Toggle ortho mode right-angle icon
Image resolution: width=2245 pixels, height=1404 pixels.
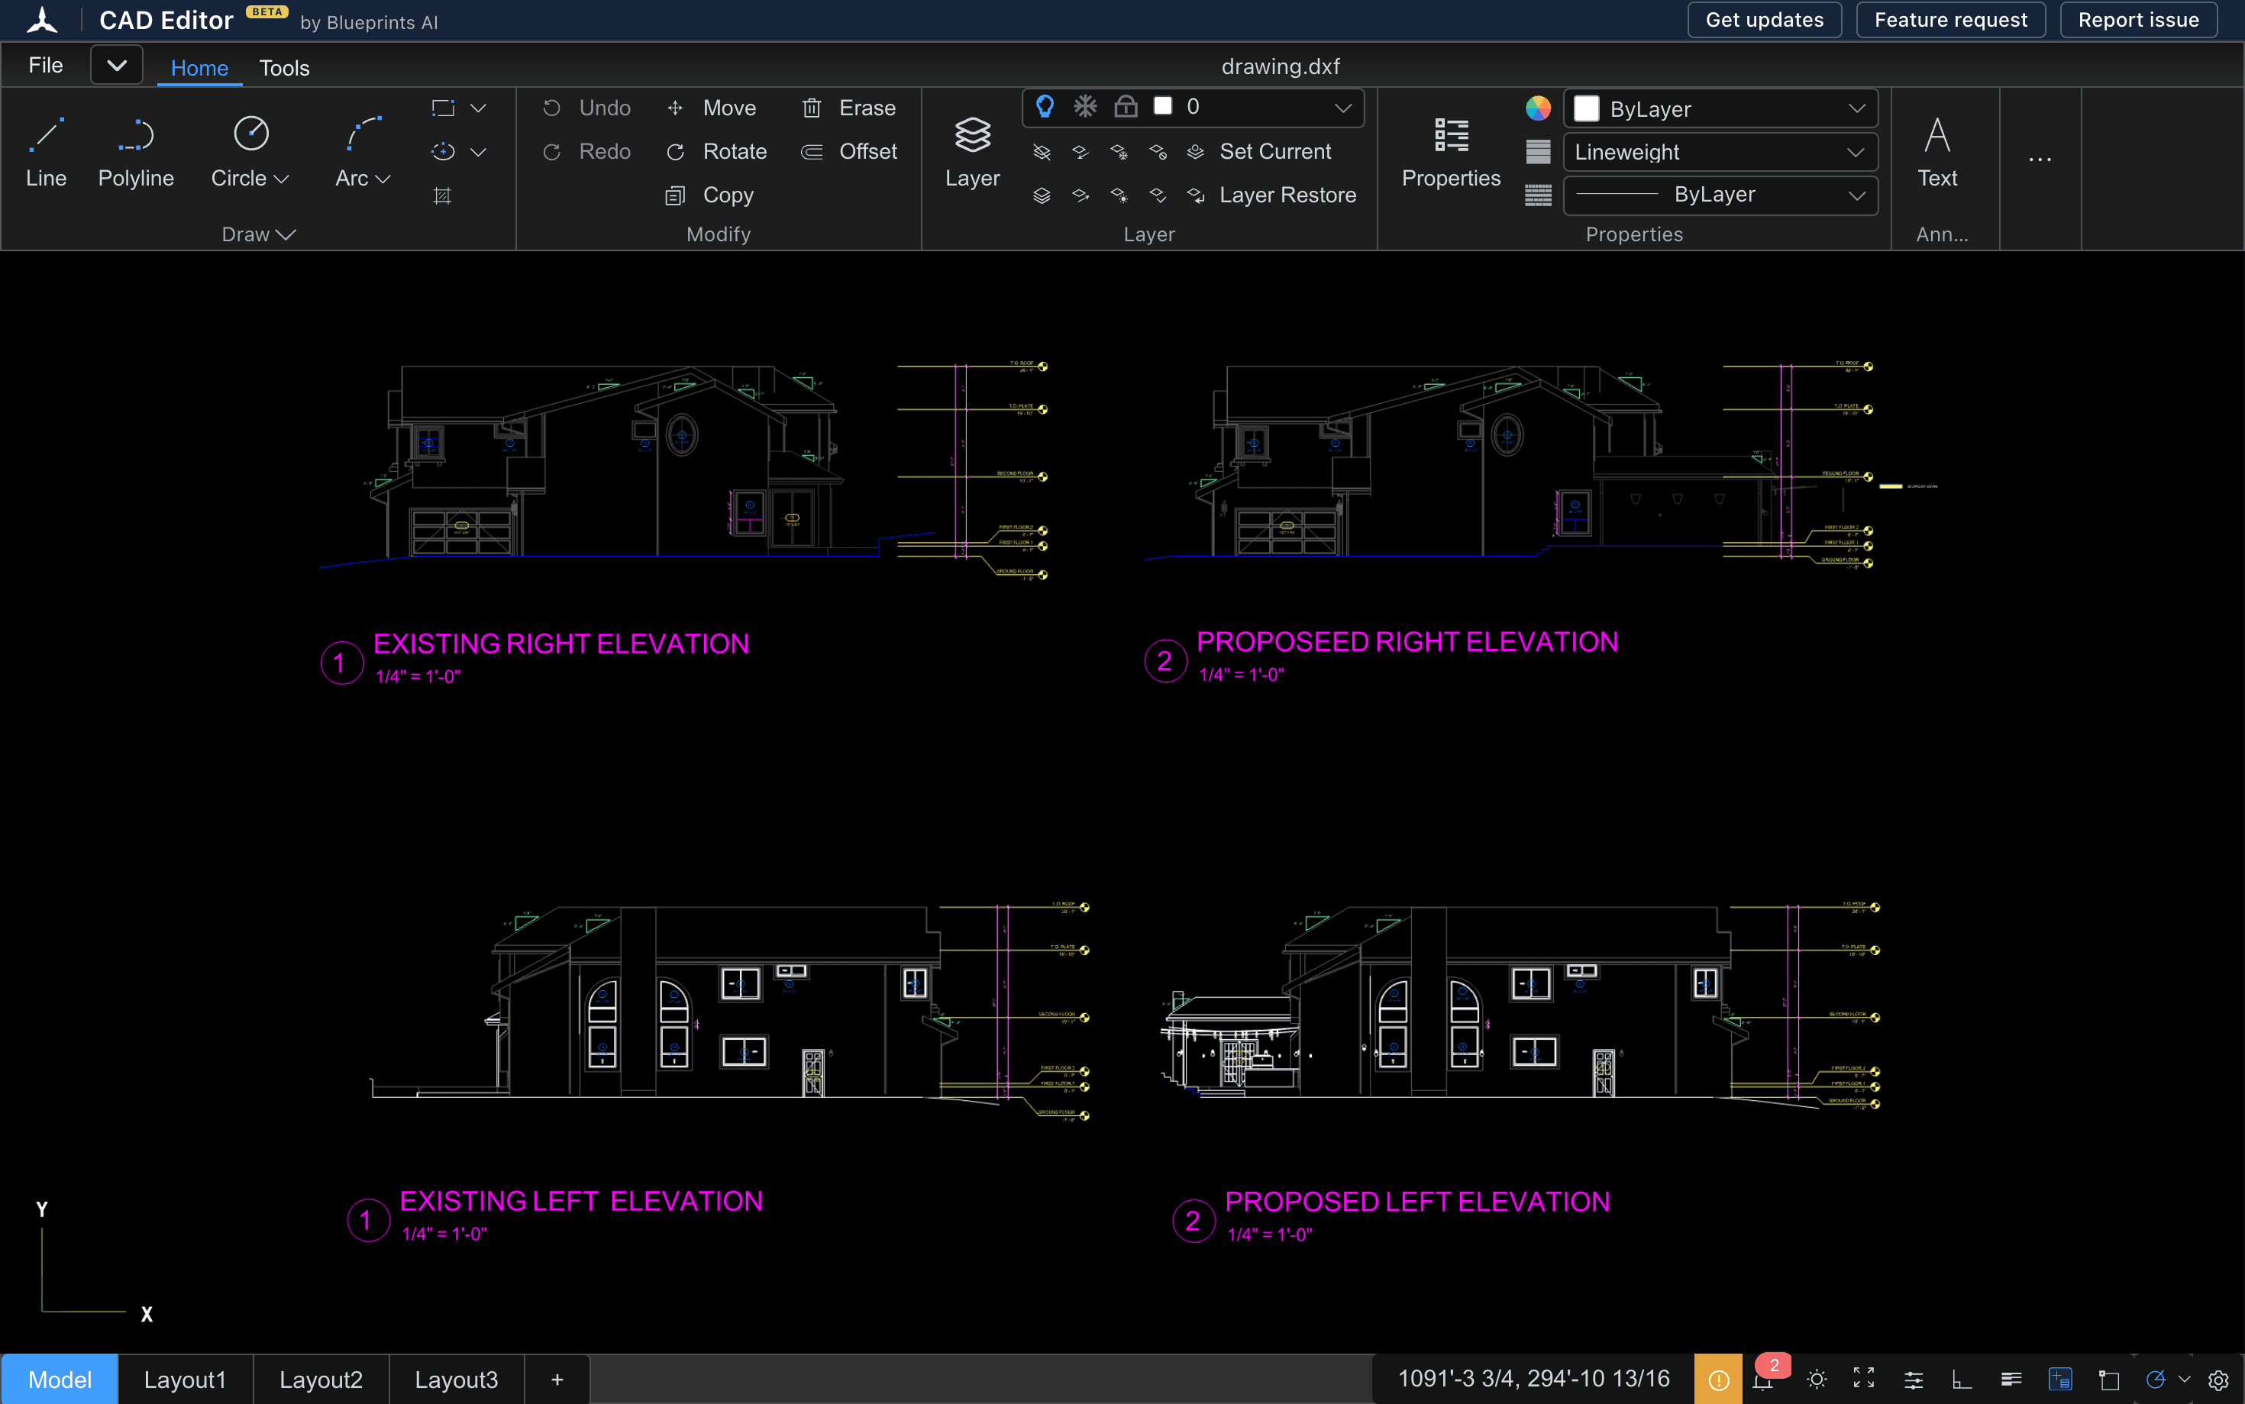1961,1380
